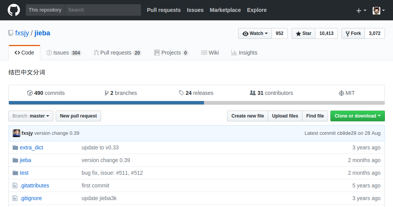
Task: Click the folder icon for extra_dict
Action: [15, 147]
